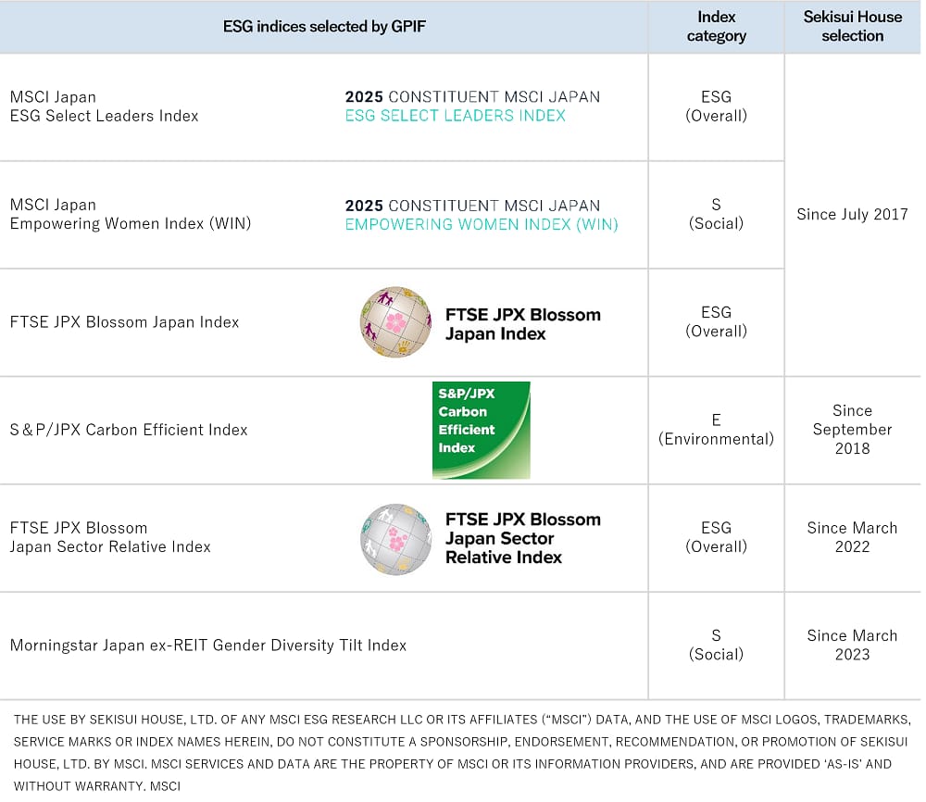Screen dimensions: 926x802
Task: Select the 'Index category' column header
Action: point(716,27)
